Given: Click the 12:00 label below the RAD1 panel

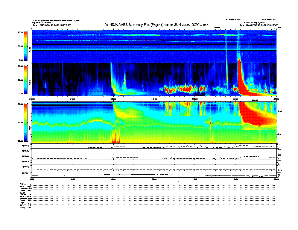Looking at the screenshot, I should (154, 99).
